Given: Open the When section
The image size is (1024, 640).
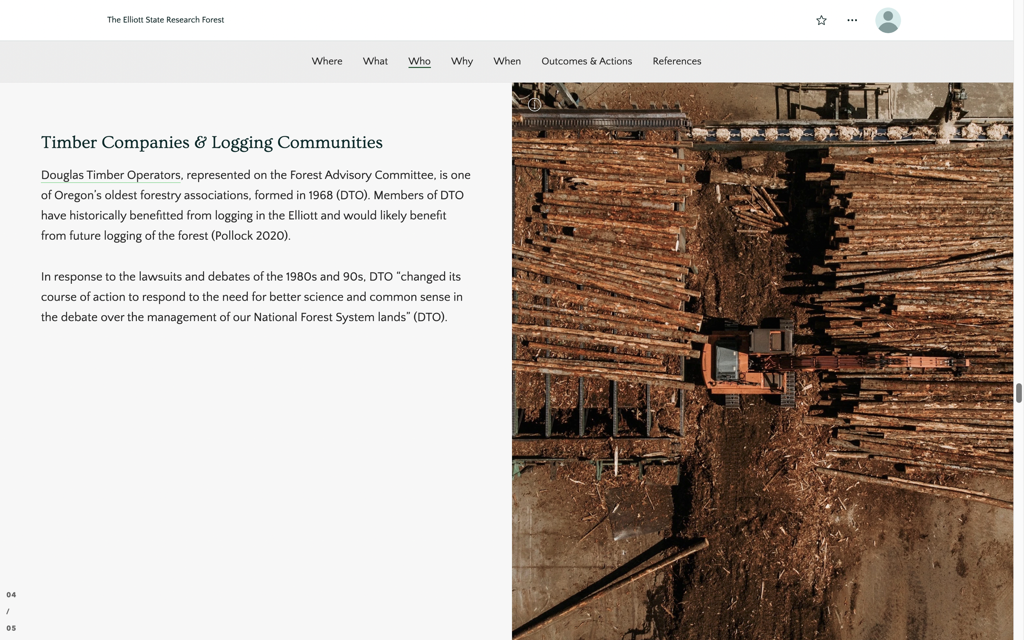Looking at the screenshot, I should click(507, 61).
